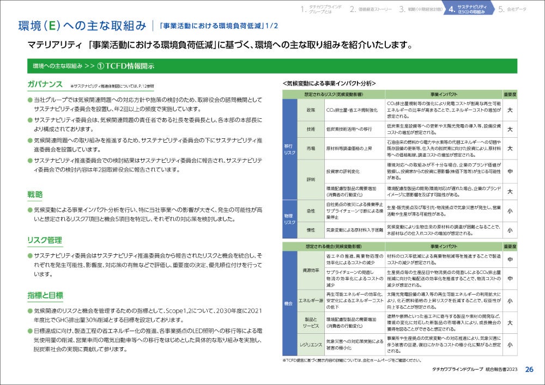Click the 重要度 column header of risk table
545x385 pixels.
(x=510, y=94)
